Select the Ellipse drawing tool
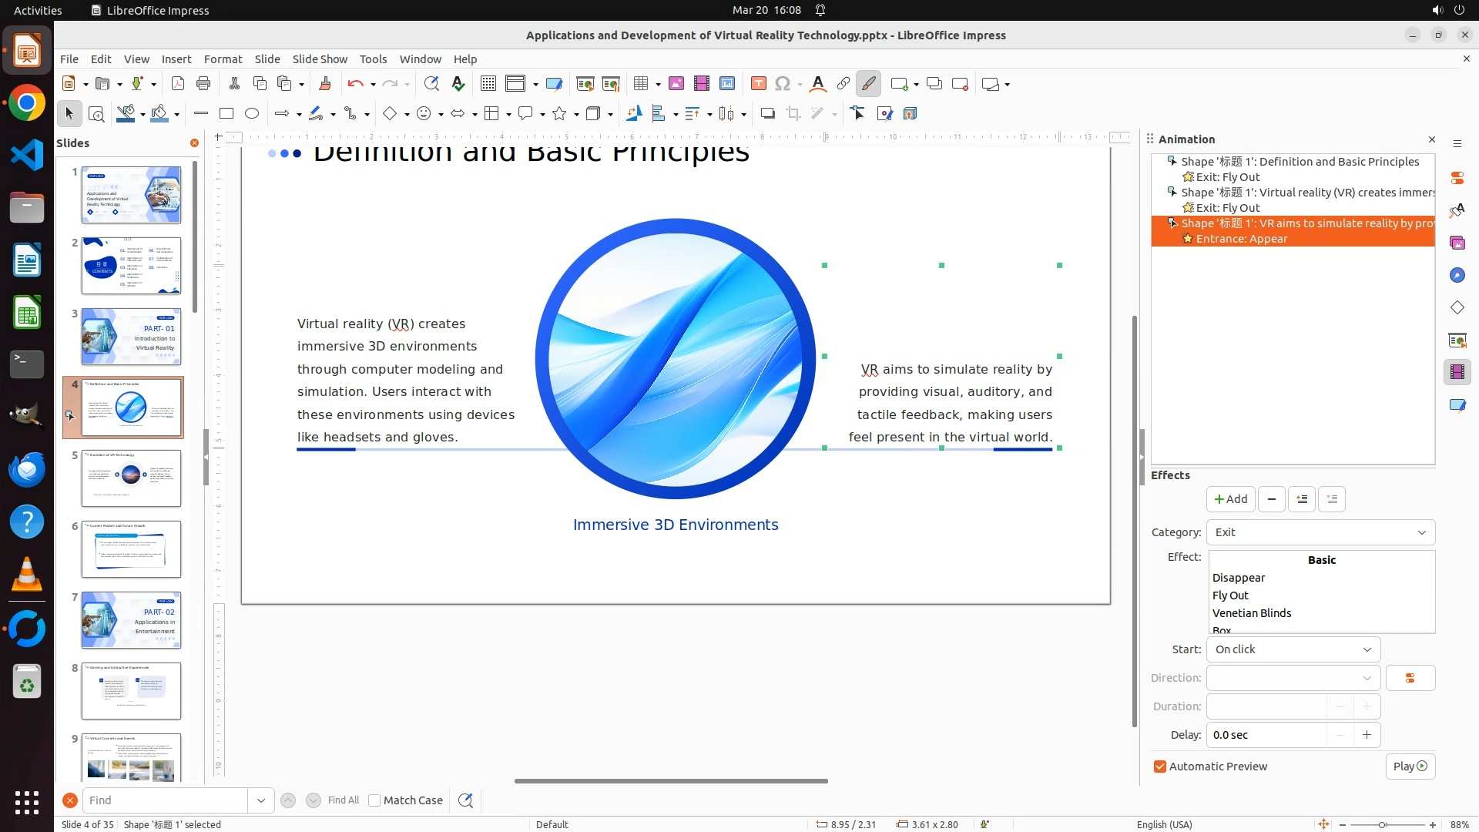 point(252,114)
